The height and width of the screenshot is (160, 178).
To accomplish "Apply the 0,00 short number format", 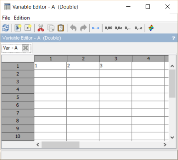I will 109,28.
